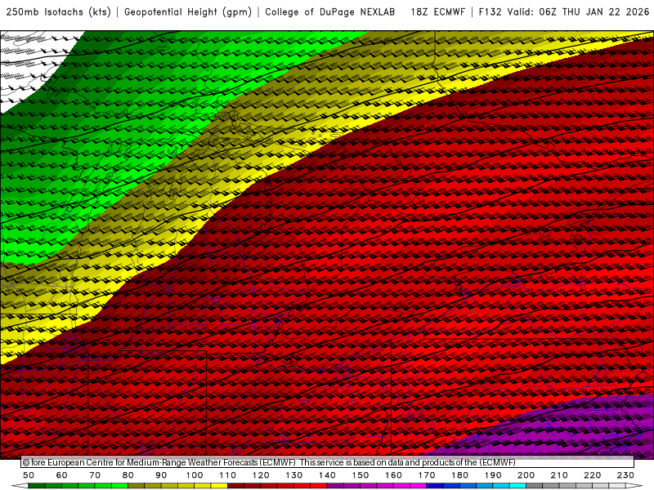Click the "250mb Isotachs (kts)" title text
Viewport: 654px width, 490px height.
click(x=59, y=11)
